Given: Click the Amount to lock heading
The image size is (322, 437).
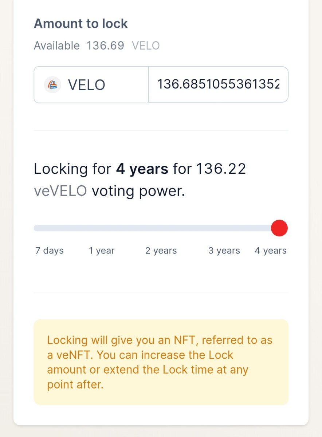Looking at the screenshot, I should [x=81, y=24].
